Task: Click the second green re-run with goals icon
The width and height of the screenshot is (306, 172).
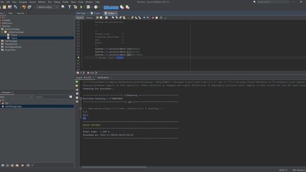Action: coord(77,86)
